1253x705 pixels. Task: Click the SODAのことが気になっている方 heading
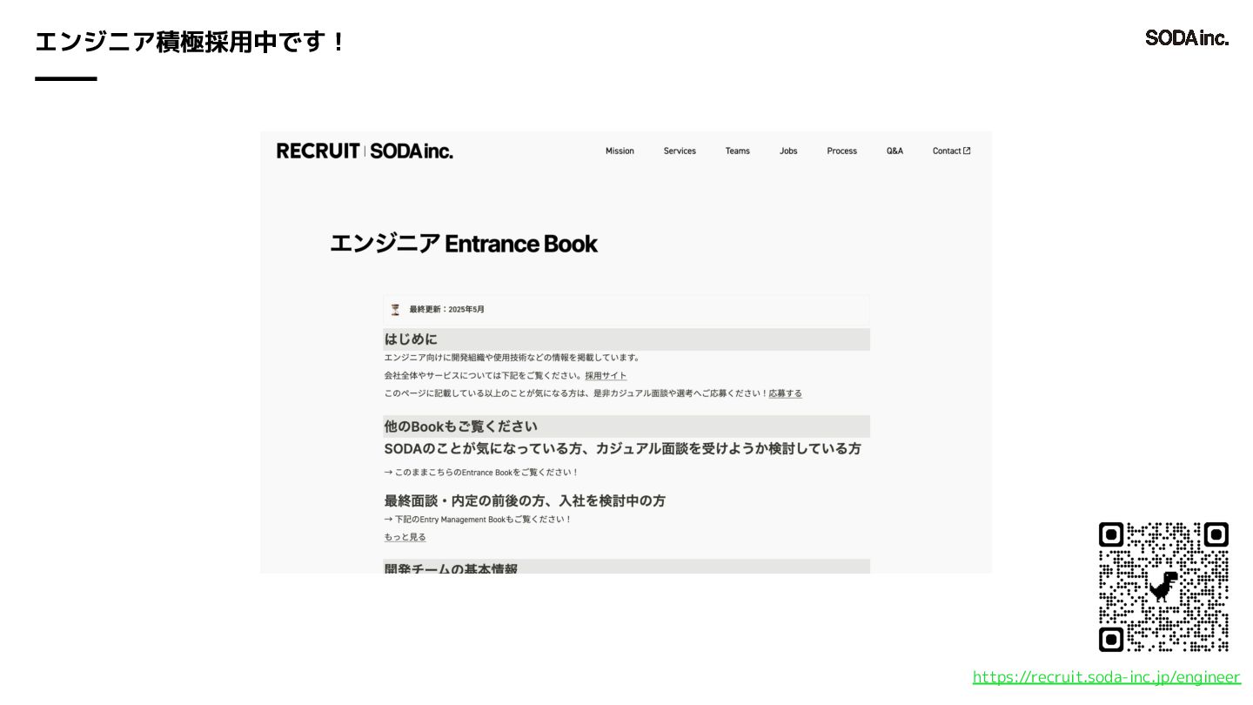pyautogui.click(x=622, y=448)
